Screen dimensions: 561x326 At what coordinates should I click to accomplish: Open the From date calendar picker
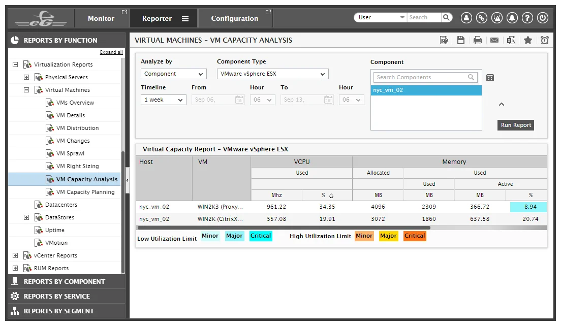point(239,100)
